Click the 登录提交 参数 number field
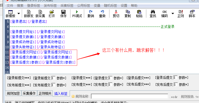The width and height of the screenshot is (199, 103). [x=111, y=78]
